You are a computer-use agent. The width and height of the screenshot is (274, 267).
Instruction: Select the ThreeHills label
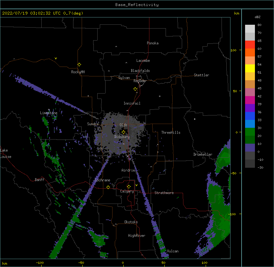(171, 133)
